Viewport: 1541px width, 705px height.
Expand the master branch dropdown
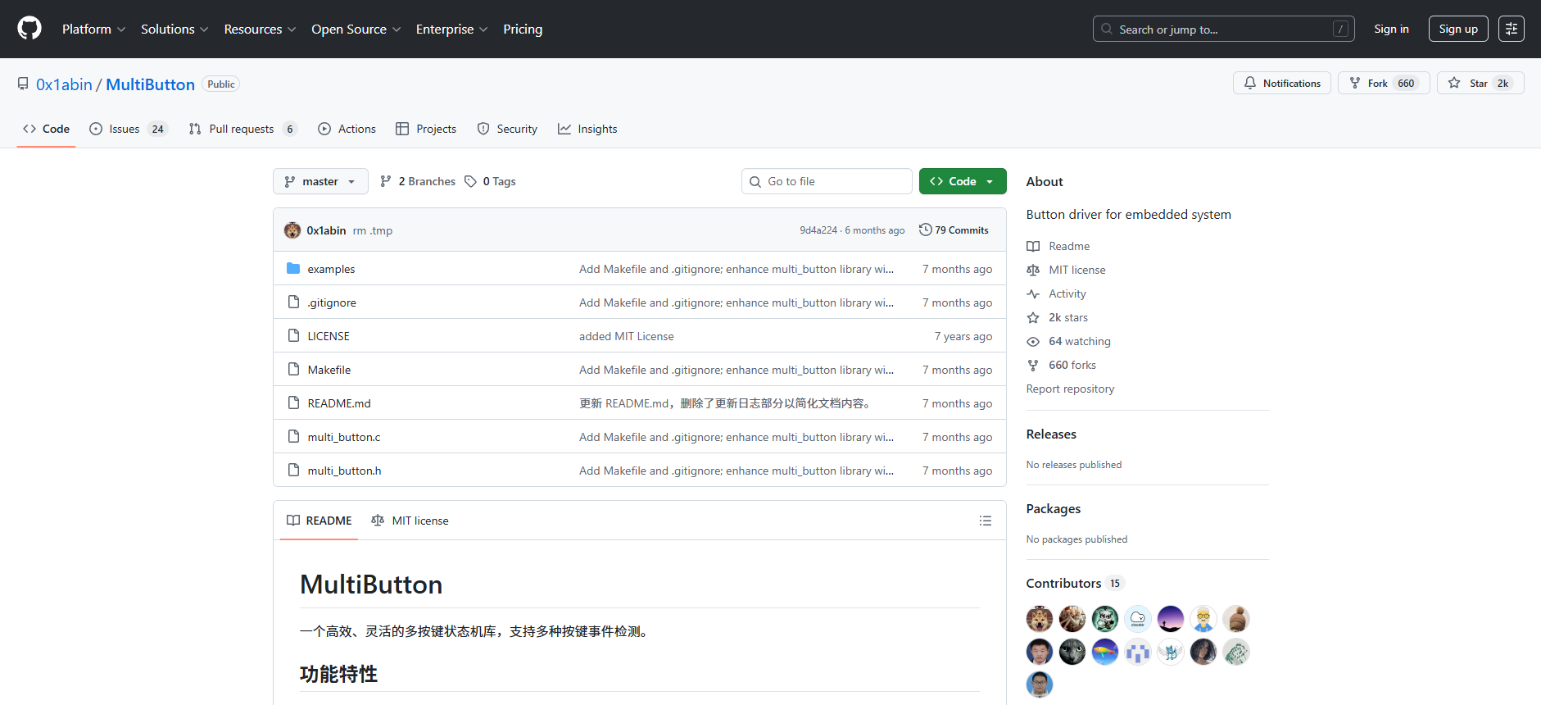tap(320, 181)
